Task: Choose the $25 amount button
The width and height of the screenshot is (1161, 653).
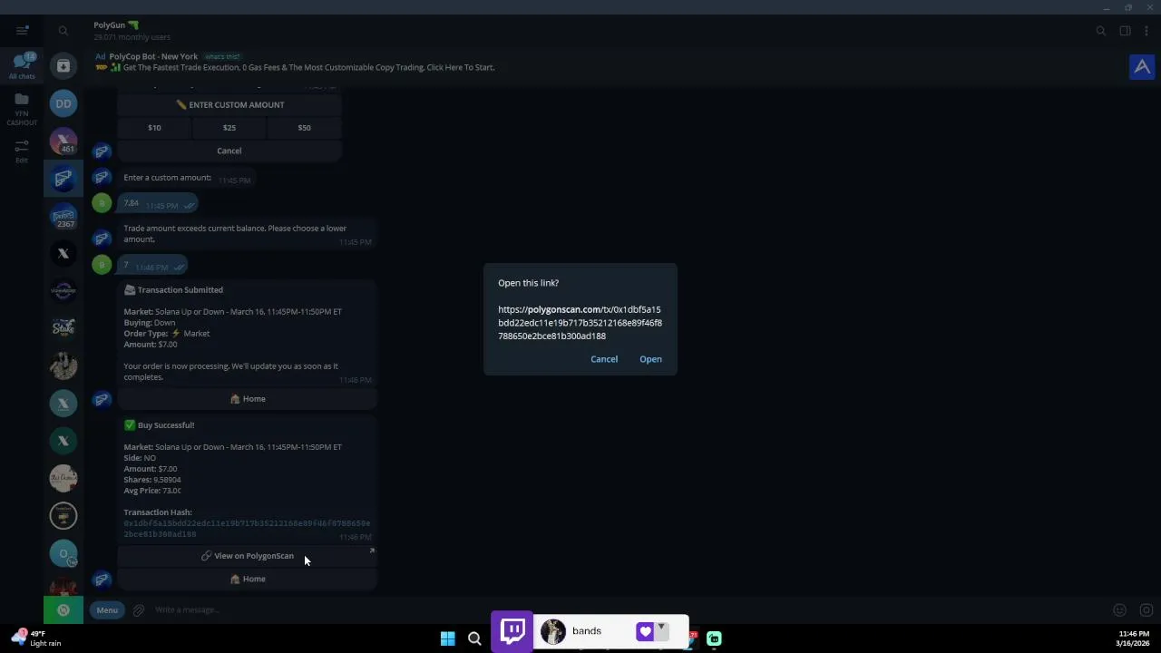Action: click(x=229, y=128)
